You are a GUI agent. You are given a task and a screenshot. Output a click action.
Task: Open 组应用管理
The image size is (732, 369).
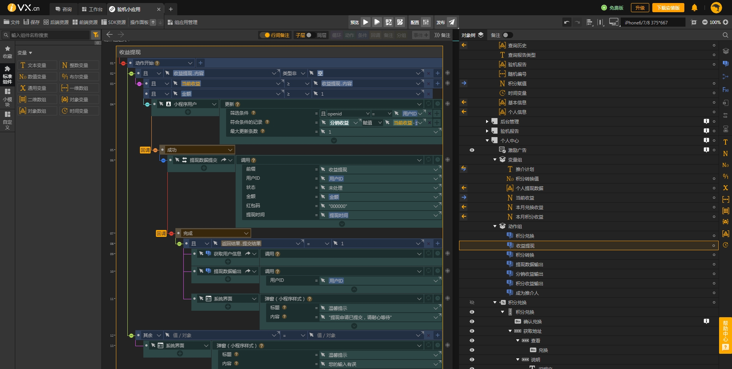click(x=183, y=22)
